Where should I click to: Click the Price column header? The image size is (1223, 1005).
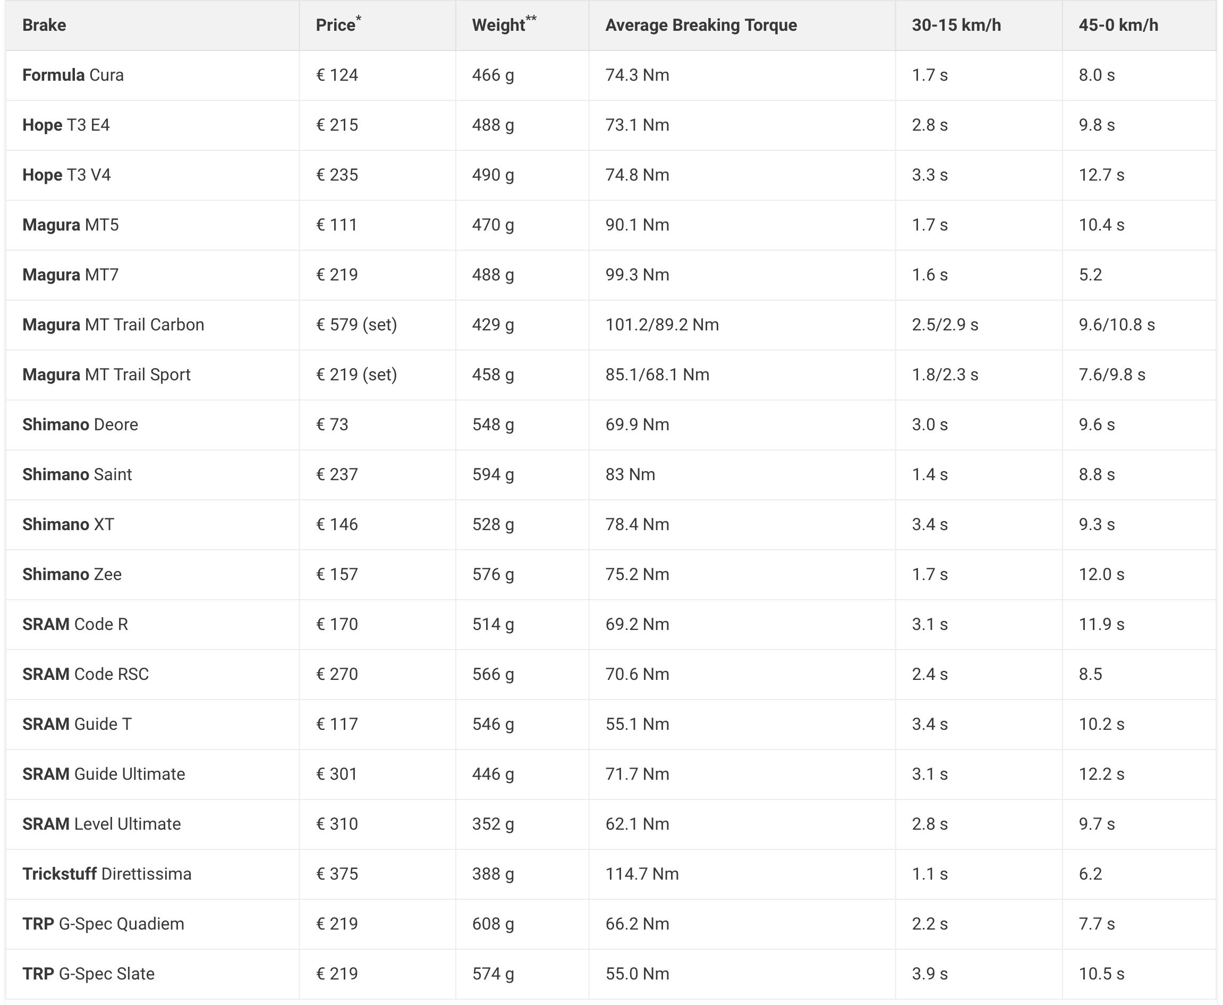(x=335, y=25)
